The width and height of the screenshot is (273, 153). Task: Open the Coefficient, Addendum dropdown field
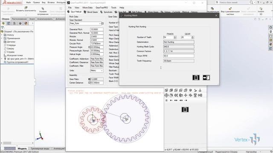point(97,59)
